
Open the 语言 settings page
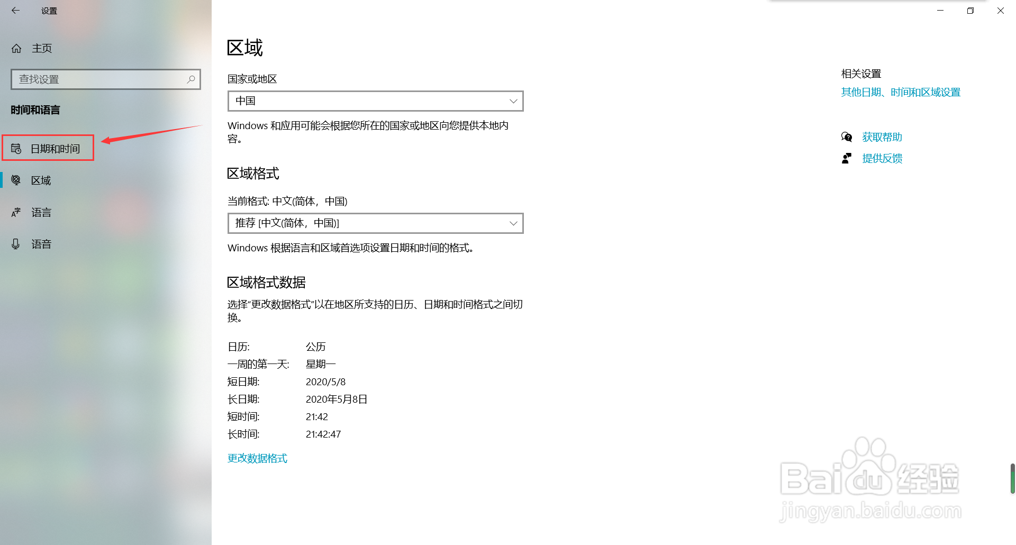click(41, 212)
